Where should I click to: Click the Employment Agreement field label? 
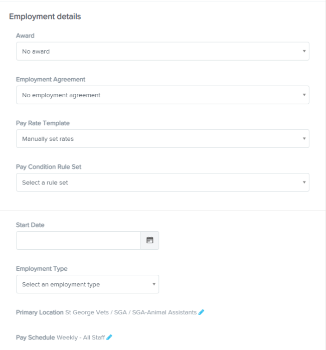51,79
